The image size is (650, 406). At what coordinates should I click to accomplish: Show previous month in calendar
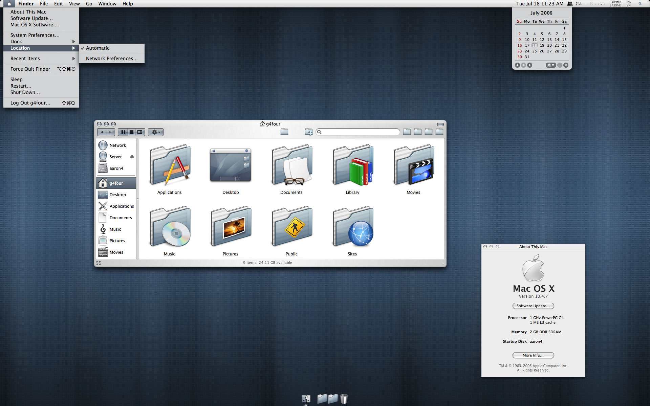tap(517, 65)
